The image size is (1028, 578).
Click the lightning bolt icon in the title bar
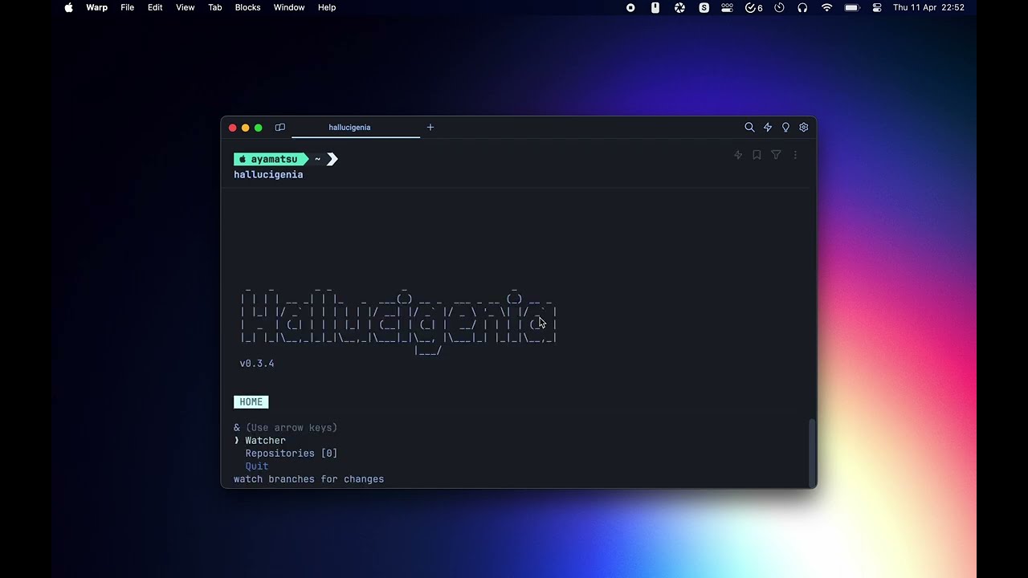[x=768, y=128]
